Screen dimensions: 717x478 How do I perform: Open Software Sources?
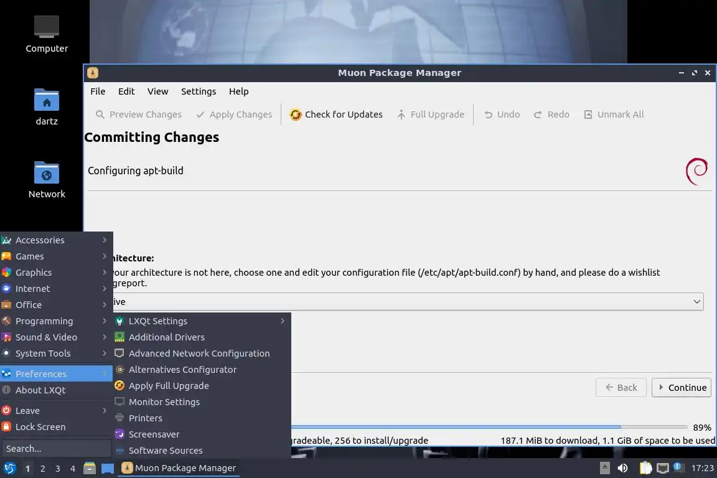[x=202, y=451]
